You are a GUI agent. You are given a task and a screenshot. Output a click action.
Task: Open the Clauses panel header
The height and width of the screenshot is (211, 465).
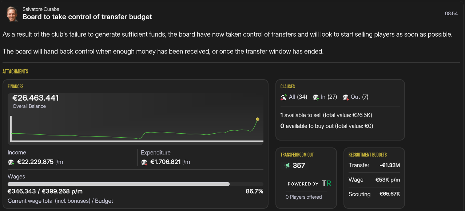click(x=288, y=86)
